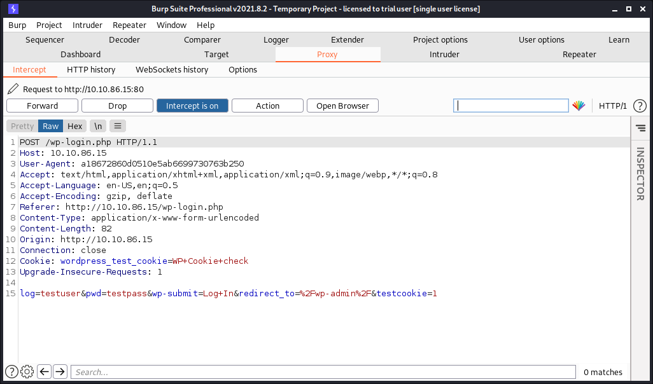Open the HTTP/1 protocol selector
Screen dimensions: 653x384
(613, 106)
